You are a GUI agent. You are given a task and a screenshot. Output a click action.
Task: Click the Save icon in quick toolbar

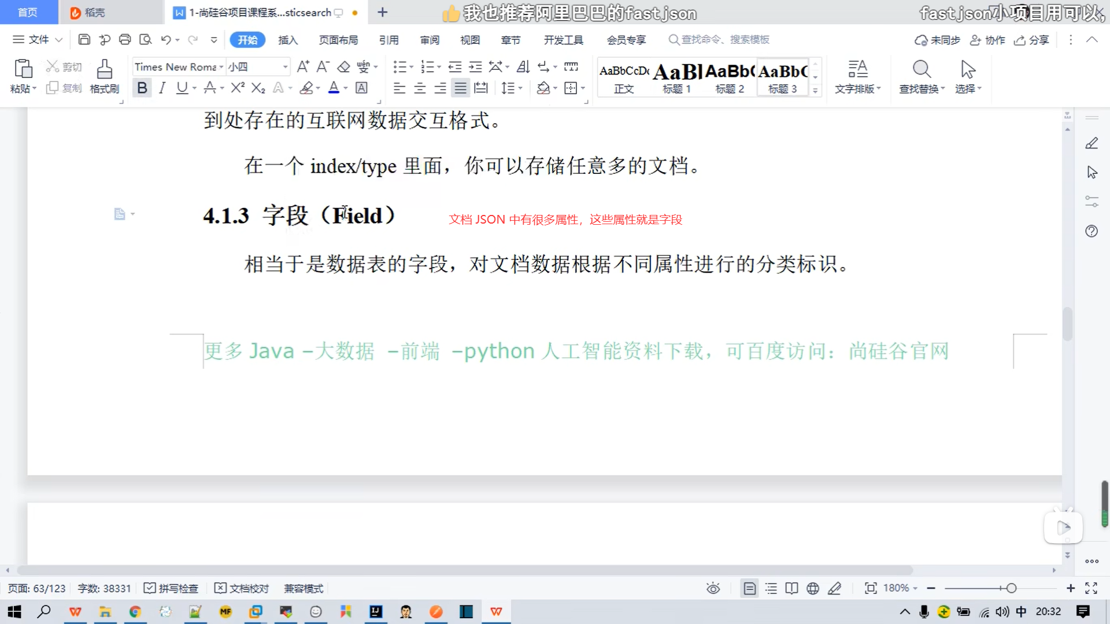point(84,40)
